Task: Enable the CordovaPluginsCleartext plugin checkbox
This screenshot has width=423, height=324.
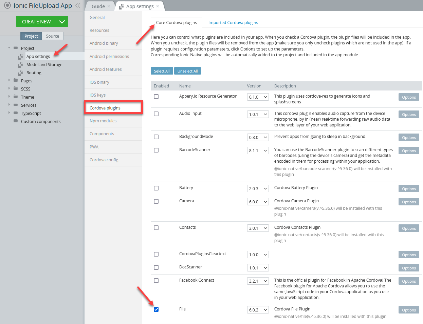Action: coord(156,254)
